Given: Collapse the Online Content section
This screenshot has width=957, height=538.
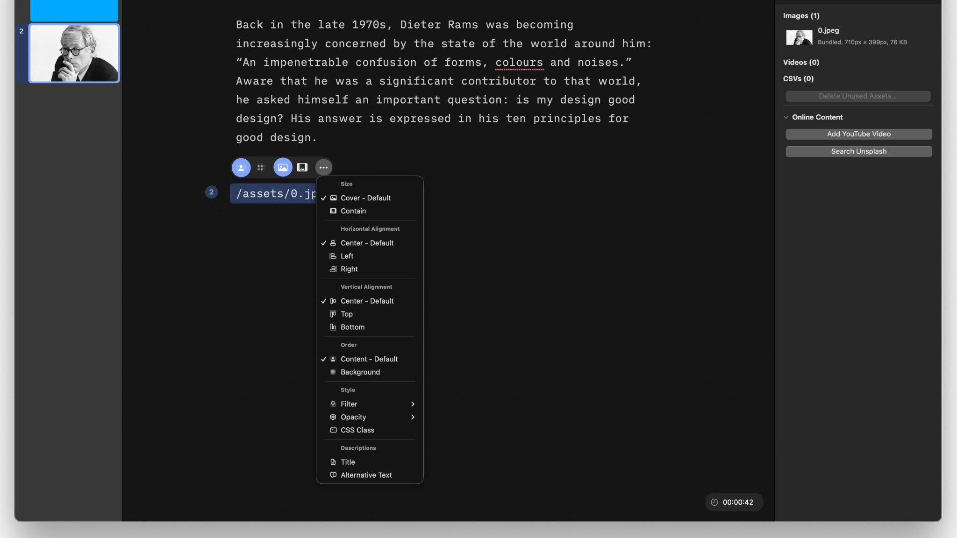Looking at the screenshot, I should [x=787, y=117].
